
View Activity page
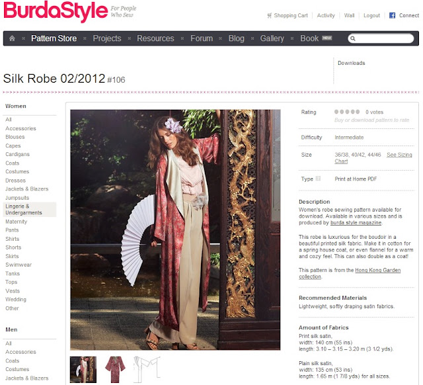[x=326, y=15]
